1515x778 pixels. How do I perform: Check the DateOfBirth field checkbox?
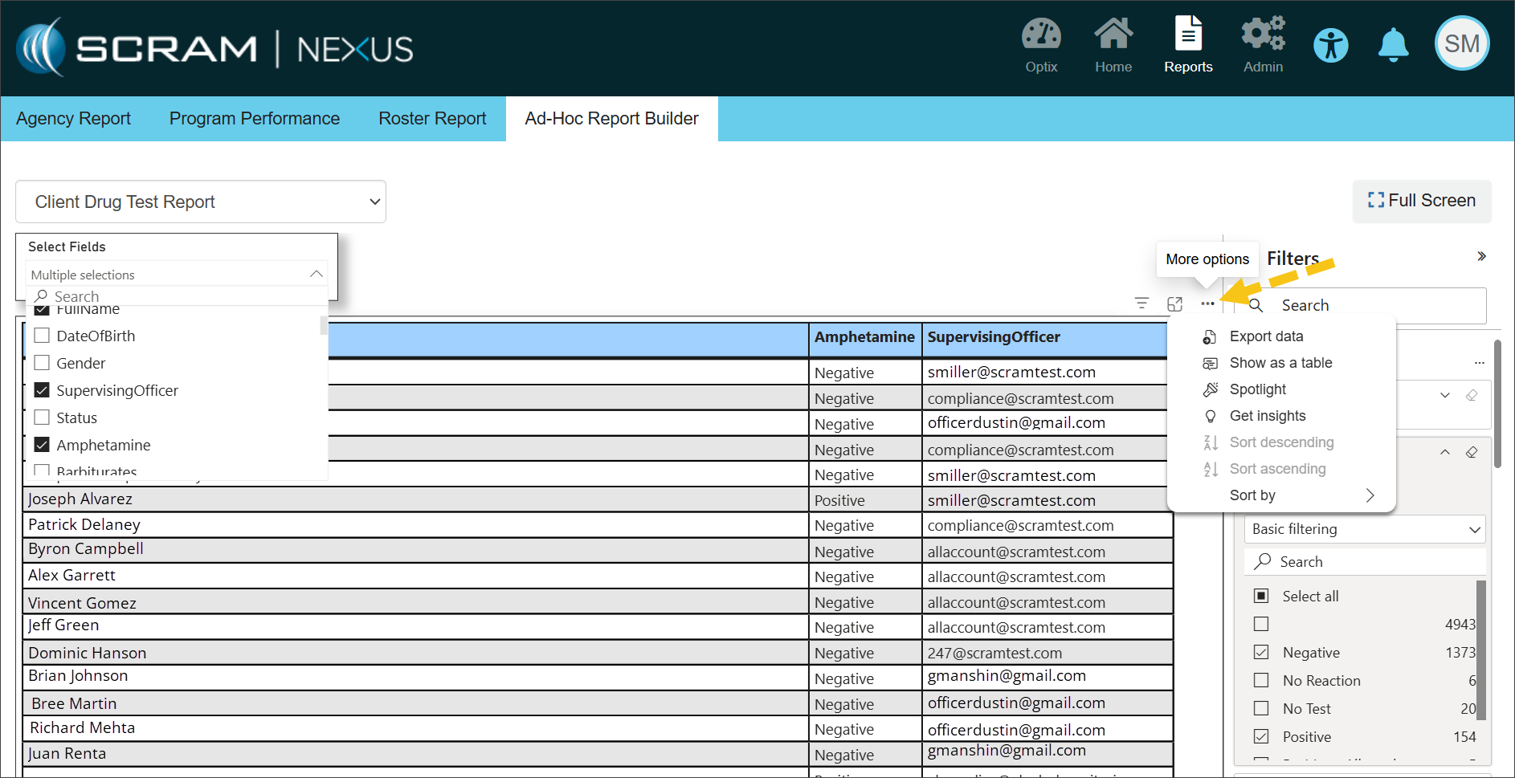[x=43, y=336]
